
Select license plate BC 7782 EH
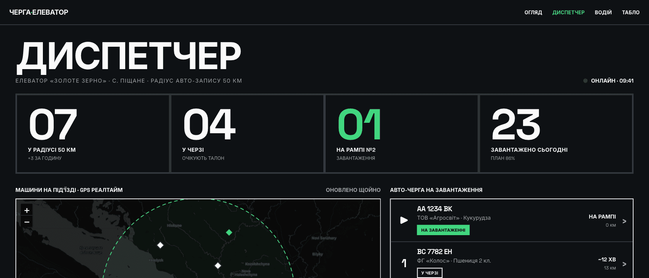[435, 252]
